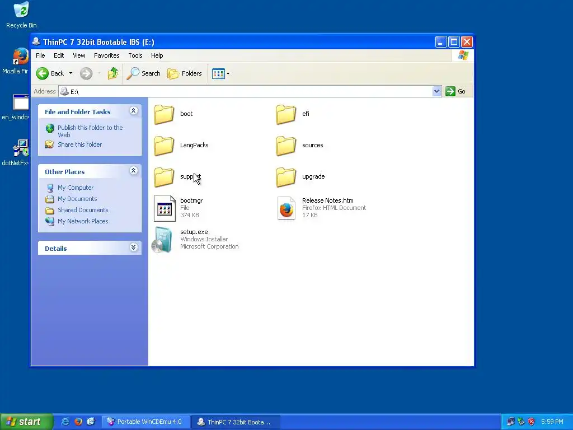Select the support folder icon
The width and height of the screenshot is (573, 430).
tap(164, 177)
